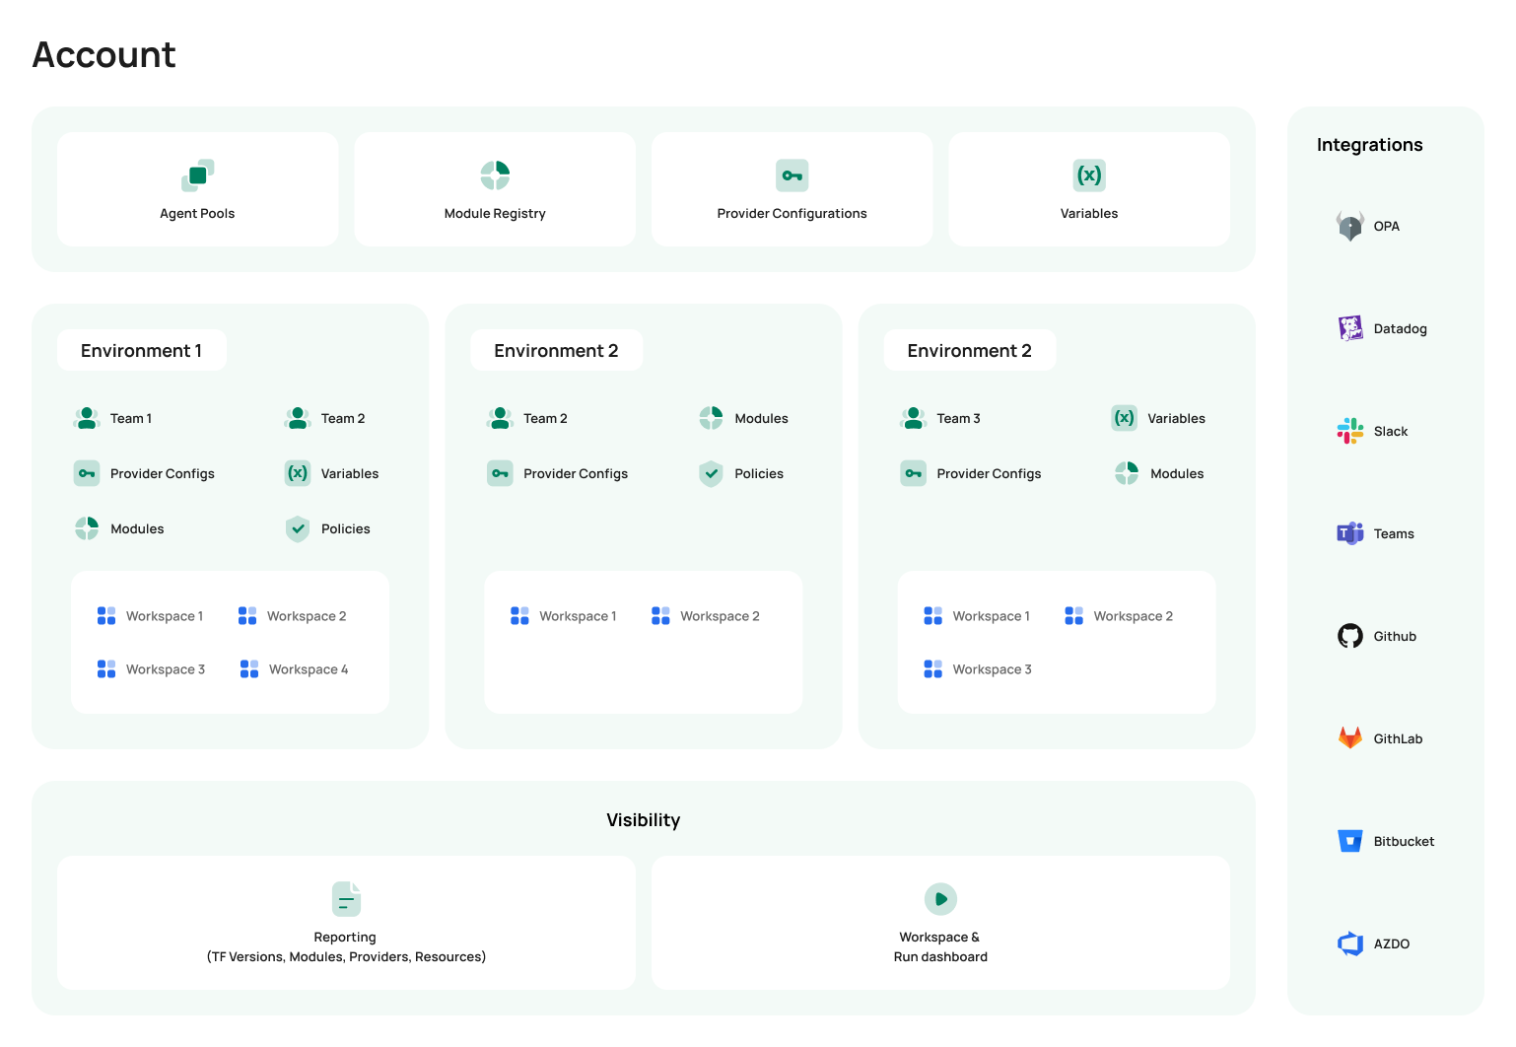Select the Bitbucket logo
Screen dimensions: 1516x1047
point(1349,841)
